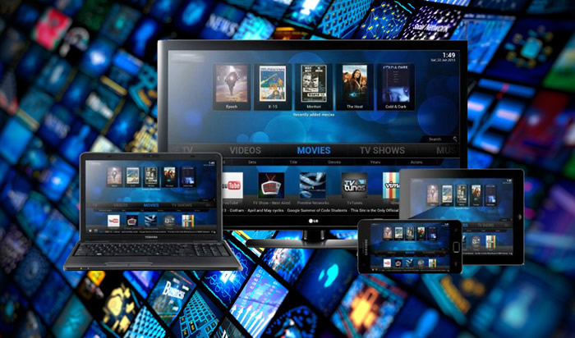Open the X-15 poster on the tablet screen
Screen dimensions: 575x338
pos(448,194)
